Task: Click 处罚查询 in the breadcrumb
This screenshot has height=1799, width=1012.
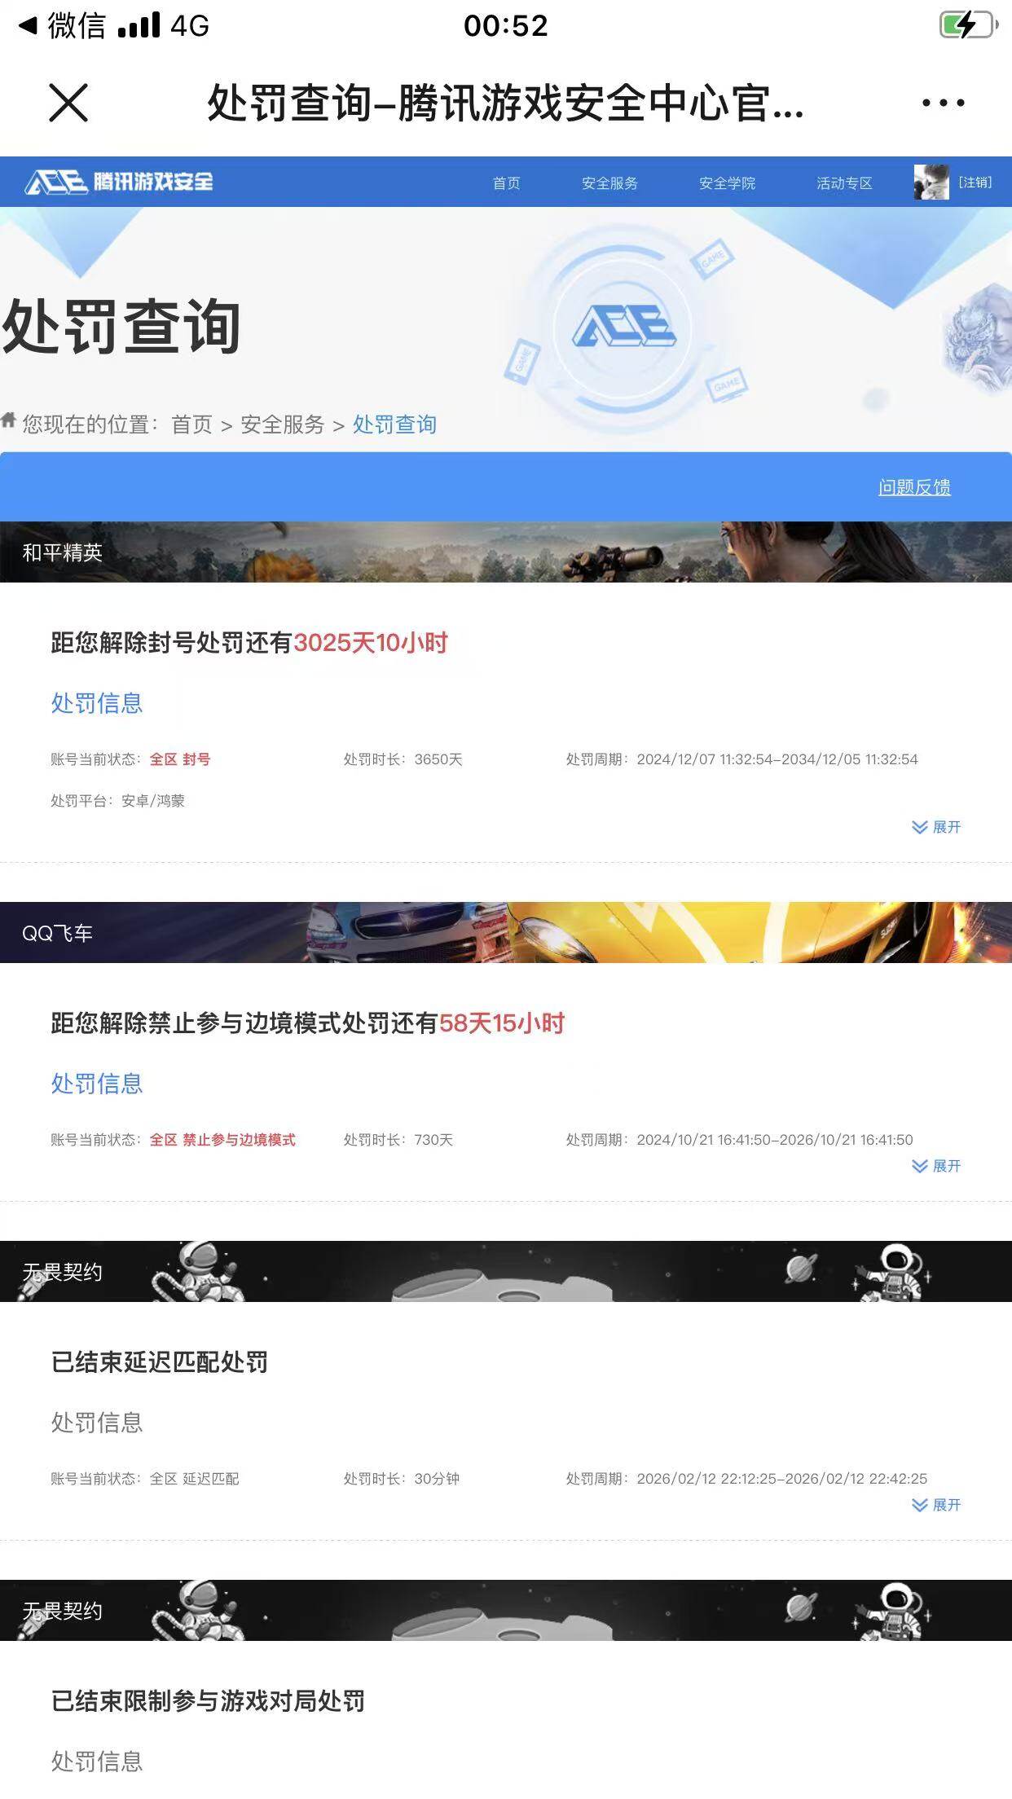Action: click(394, 424)
